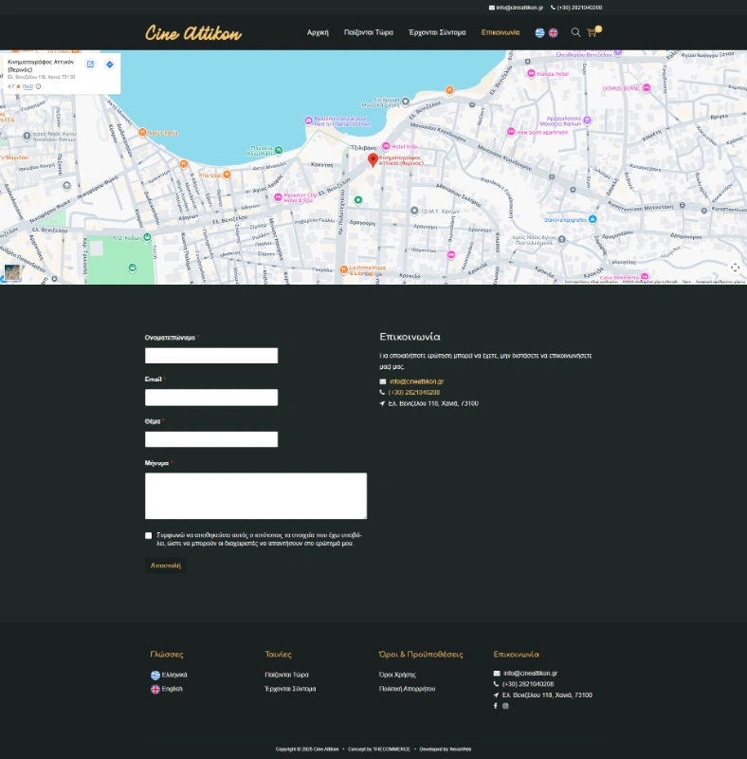Focus the Ονοματεπώνυμο input field
The height and width of the screenshot is (759, 747).
tap(211, 356)
